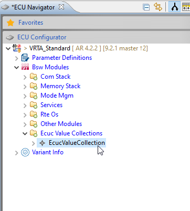
Task: Click the AR 4.2.2 version label
Action: point(87,48)
